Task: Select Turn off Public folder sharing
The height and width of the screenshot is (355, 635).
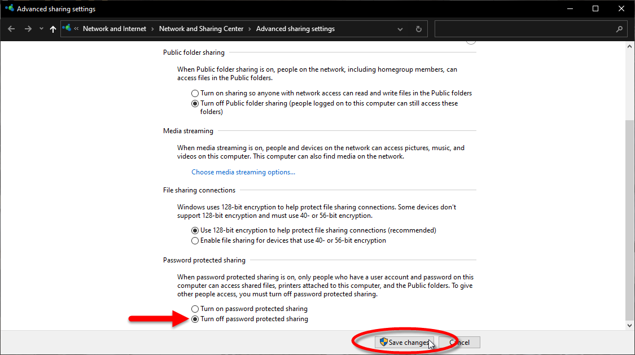Action: coord(195,103)
